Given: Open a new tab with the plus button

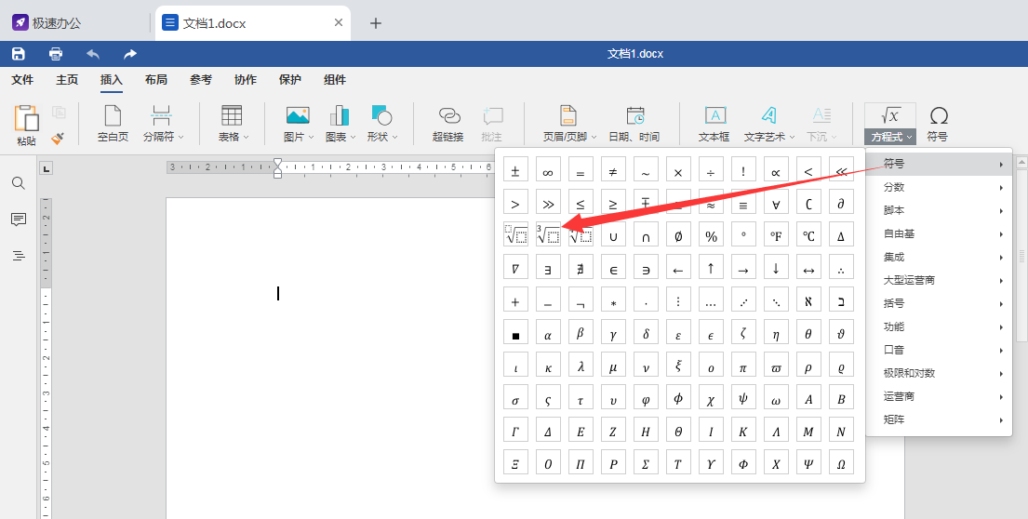Looking at the screenshot, I should [x=376, y=23].
